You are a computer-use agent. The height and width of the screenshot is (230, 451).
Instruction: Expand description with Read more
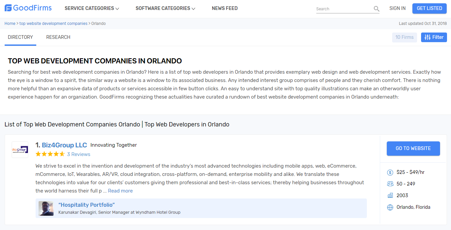click(120, 191)
